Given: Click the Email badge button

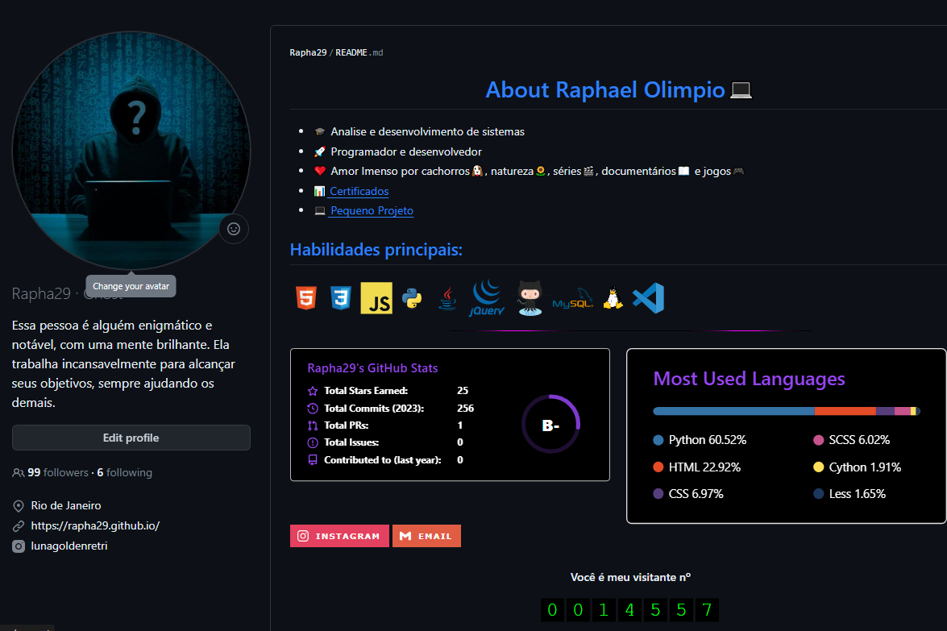Looking at the screenshot, I should 426,536.
